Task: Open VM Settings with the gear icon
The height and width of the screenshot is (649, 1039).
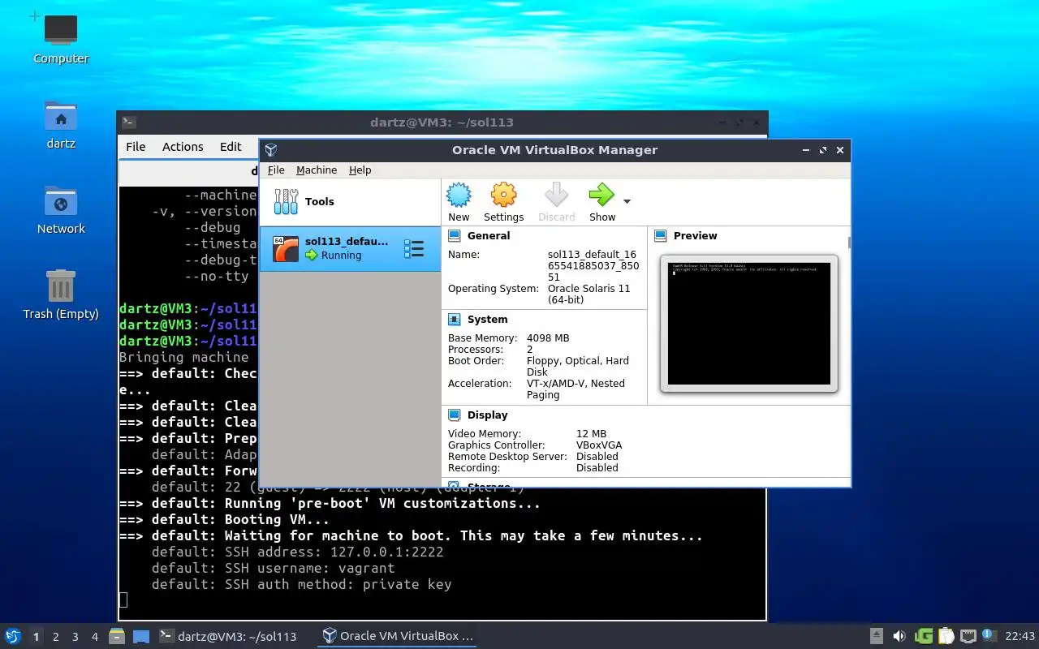Action: (x=503, y=195)
